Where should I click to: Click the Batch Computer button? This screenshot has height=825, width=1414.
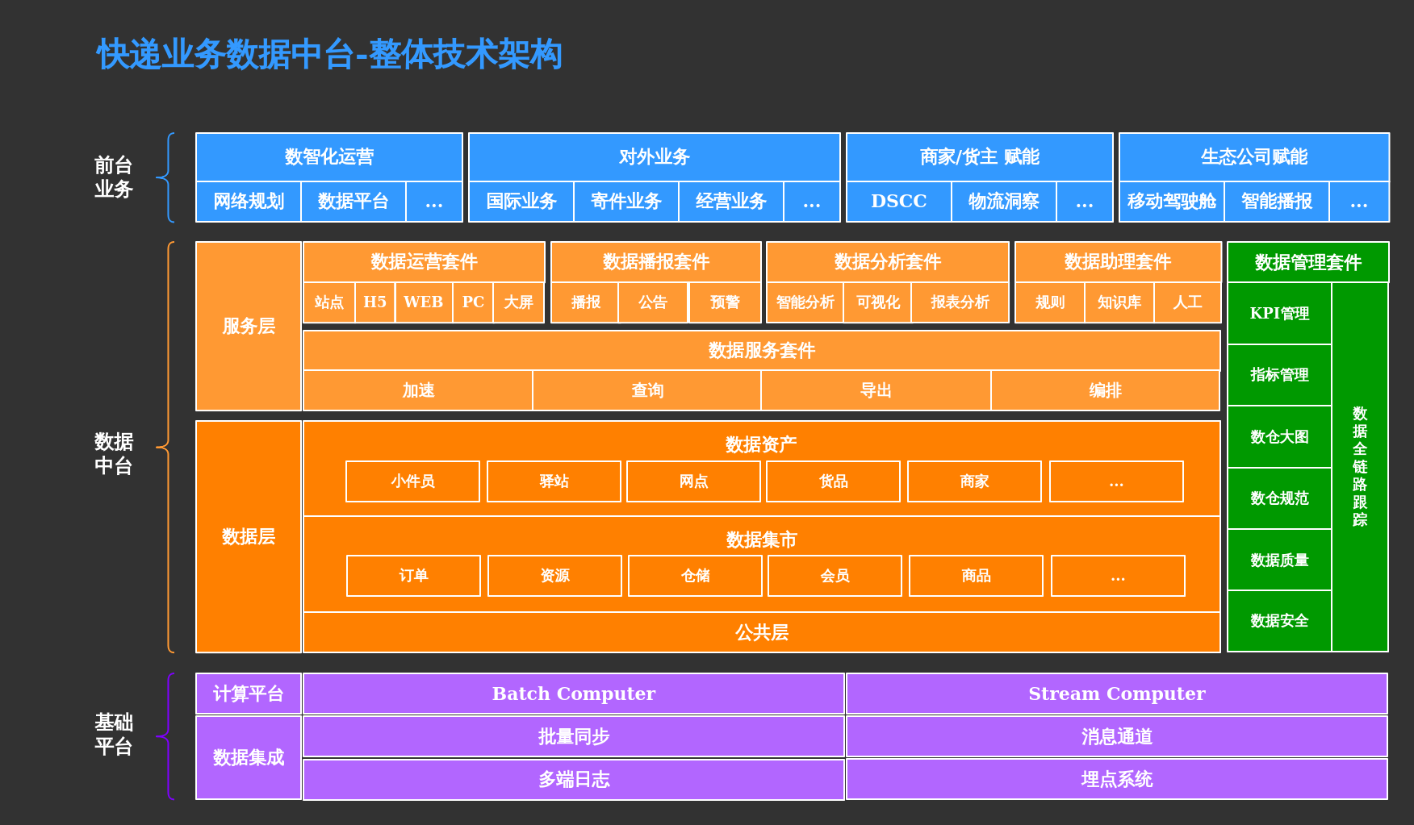[573, 694]
